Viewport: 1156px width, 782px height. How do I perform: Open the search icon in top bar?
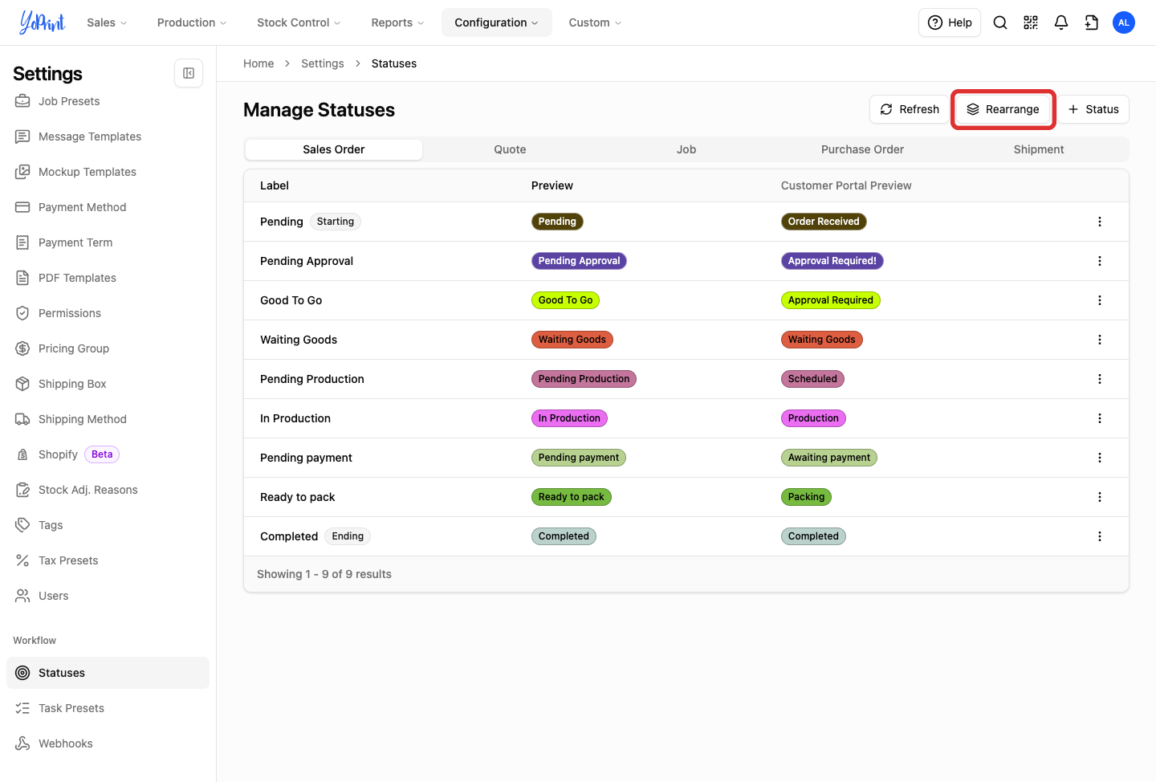point(1000,22)
